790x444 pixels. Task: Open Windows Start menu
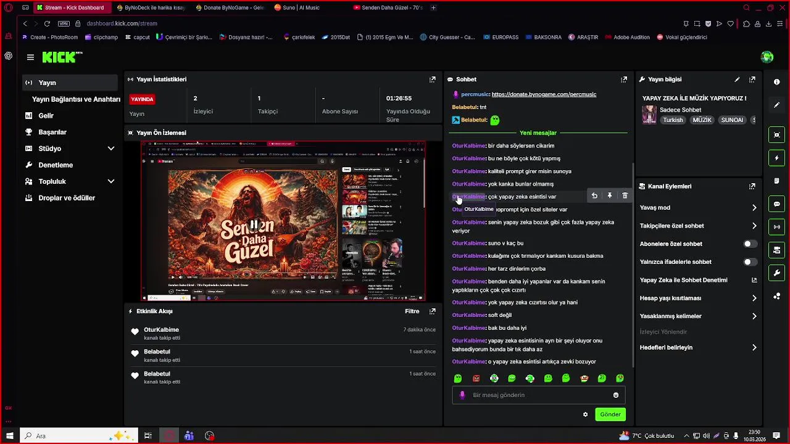pyautogui.click(x=10, y=436)
